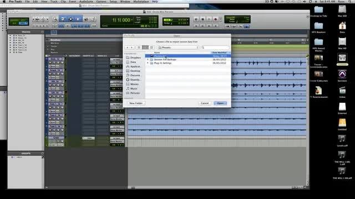355x199 pixels.
Task: Go forward in the Open dialog
Action: [131, 48]
